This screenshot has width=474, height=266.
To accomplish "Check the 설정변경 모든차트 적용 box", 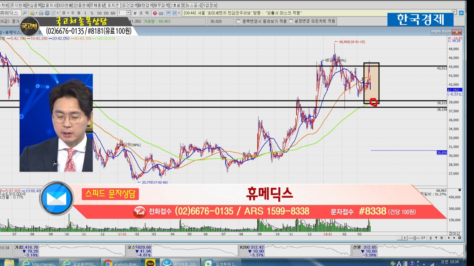I will (x=291, y=21).
